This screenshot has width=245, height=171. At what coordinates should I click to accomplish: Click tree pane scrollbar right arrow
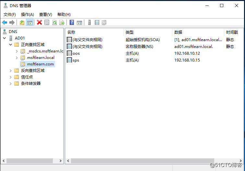pyautogui.click(x=61, y=161)
